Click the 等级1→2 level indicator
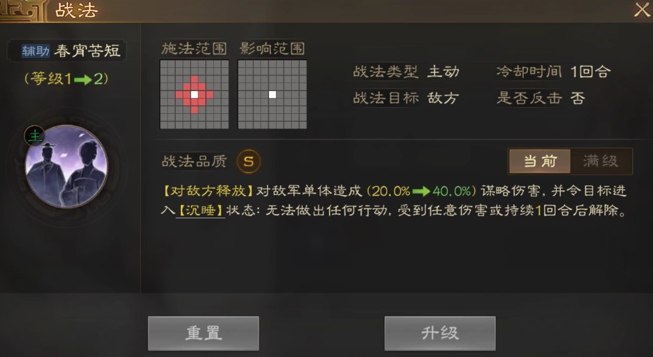 tap(67, 78)
